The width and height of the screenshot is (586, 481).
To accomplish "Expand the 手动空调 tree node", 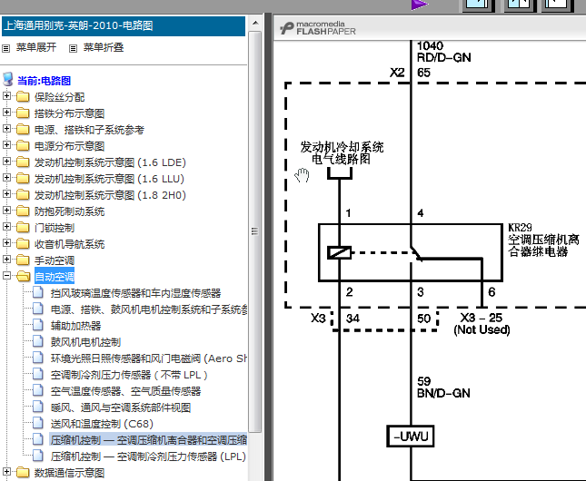I will tap(6, 260).
